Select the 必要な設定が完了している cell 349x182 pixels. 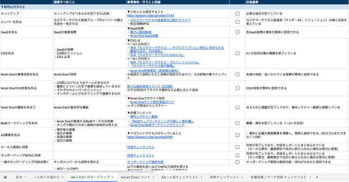tap(297, 13)
